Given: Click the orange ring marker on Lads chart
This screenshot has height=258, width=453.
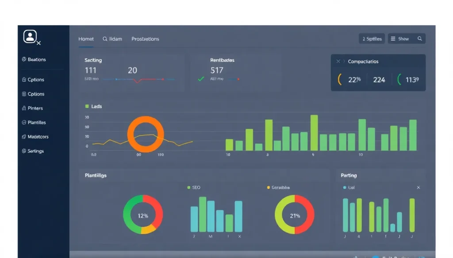Looking at the screenshot, I should pyautogui.click(x=146, y=135).
